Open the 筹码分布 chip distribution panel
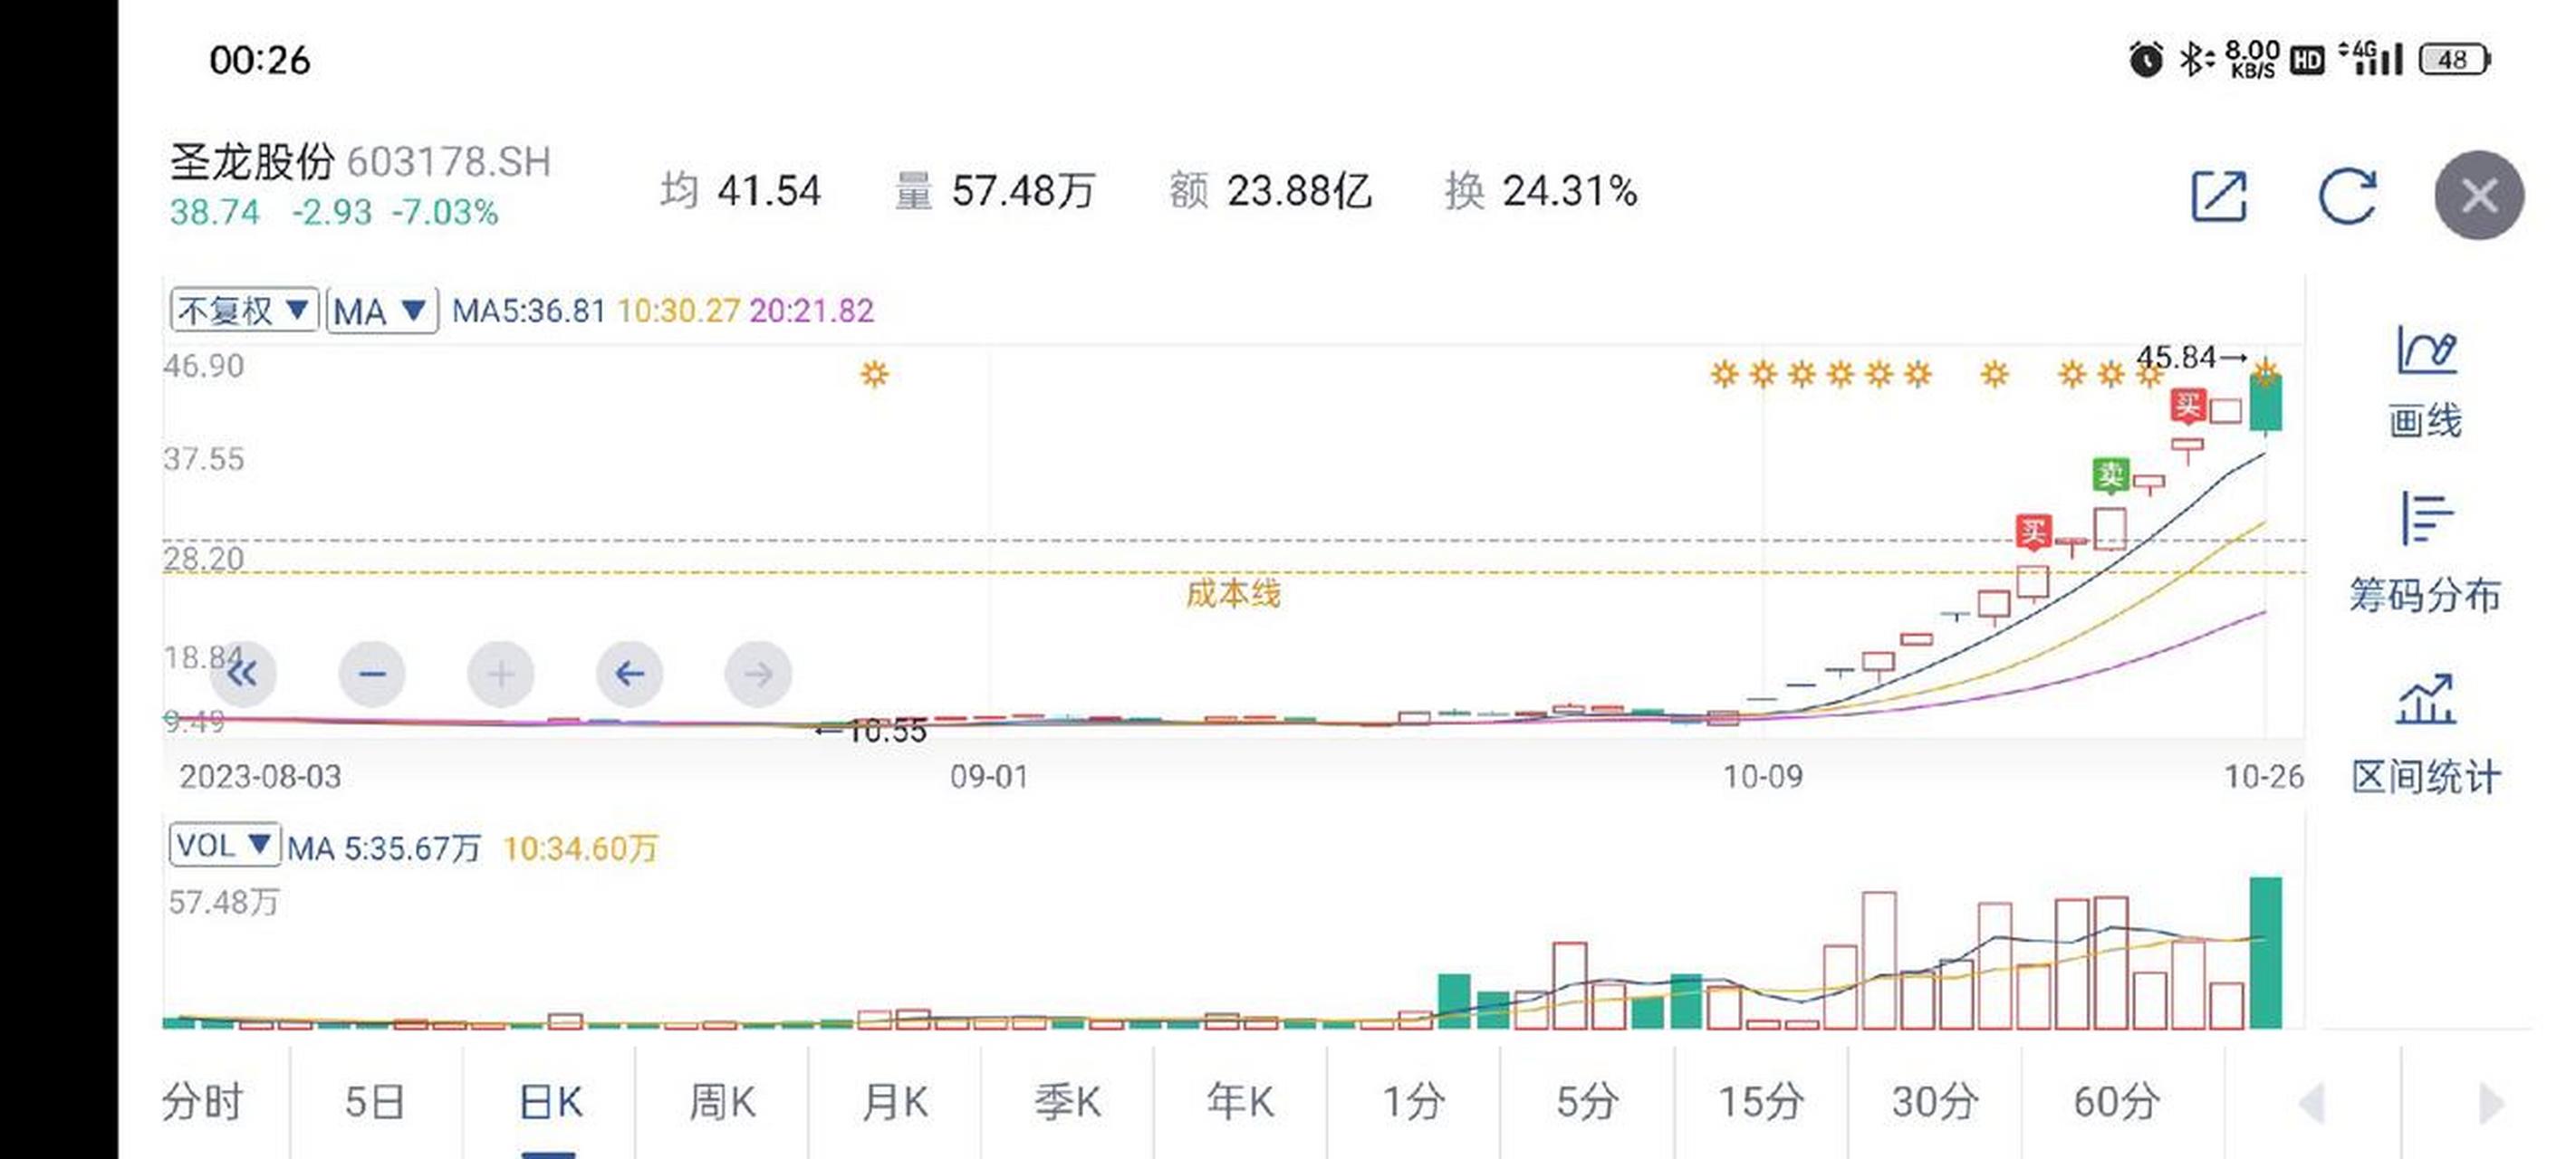 pos(2427,560)
